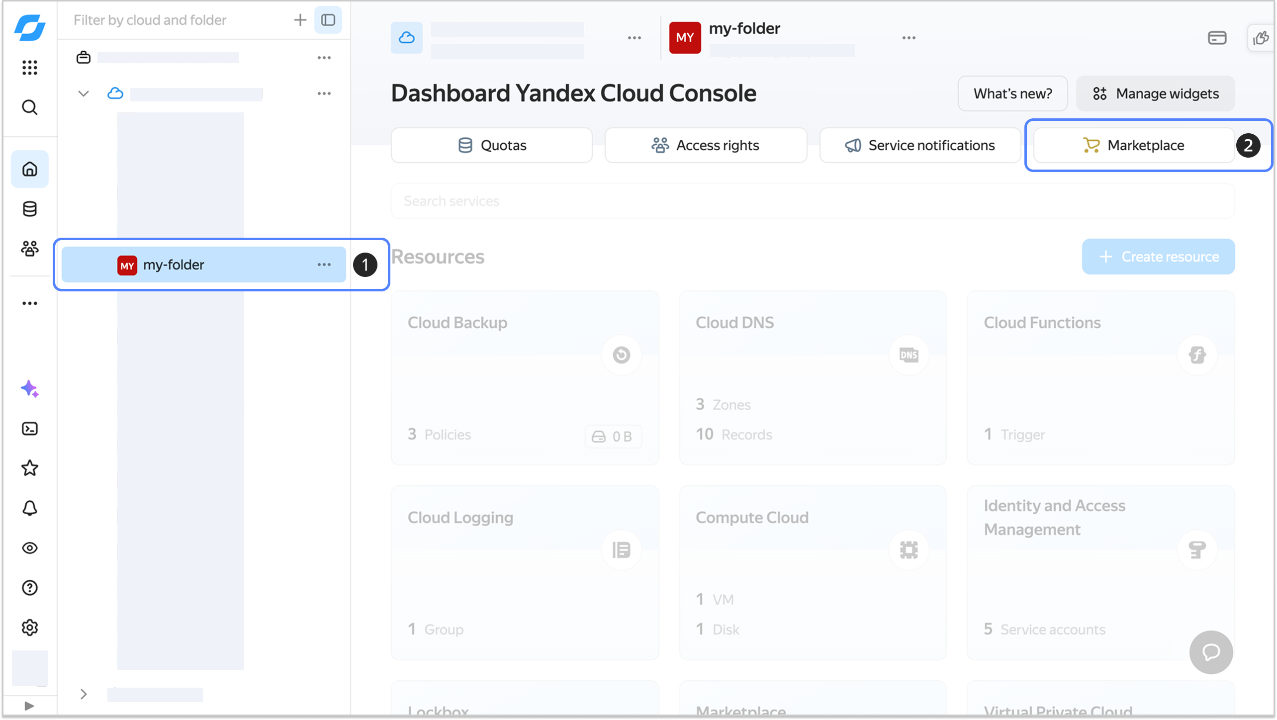Collapse the cloud tree node chevron

84,93
